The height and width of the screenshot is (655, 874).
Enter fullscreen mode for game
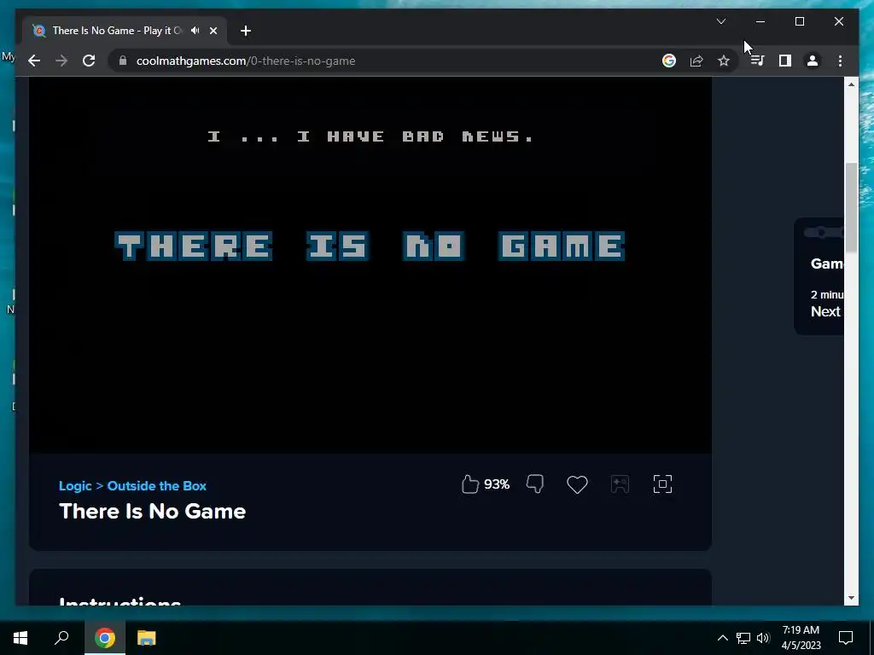(662, 484)
